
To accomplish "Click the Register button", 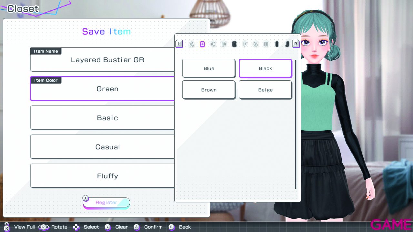I will click(106, 203).
